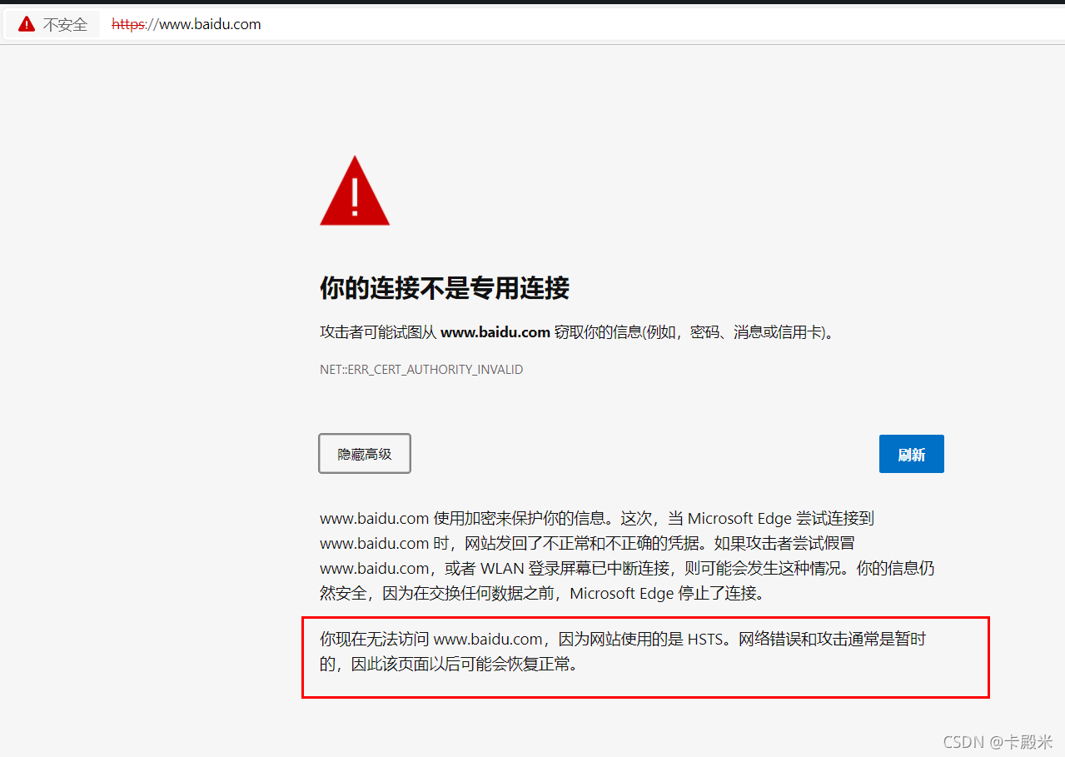Click the heading 你的连接不是专用连接

point(445,288)
